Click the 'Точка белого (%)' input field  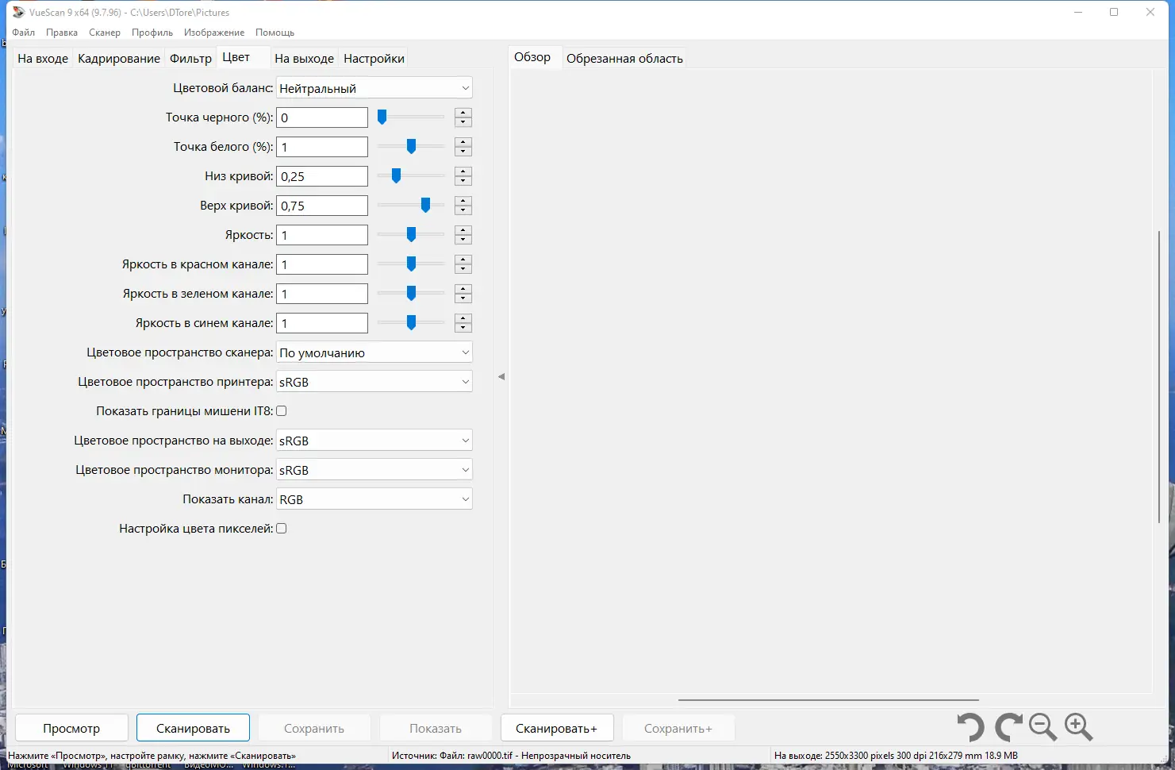click(x=322, y=147)
